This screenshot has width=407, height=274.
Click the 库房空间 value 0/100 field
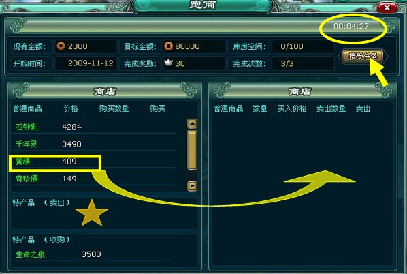click(x=303, y=46)
